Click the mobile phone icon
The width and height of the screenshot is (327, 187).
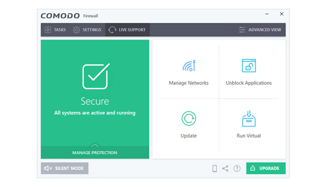coord(214,168)
